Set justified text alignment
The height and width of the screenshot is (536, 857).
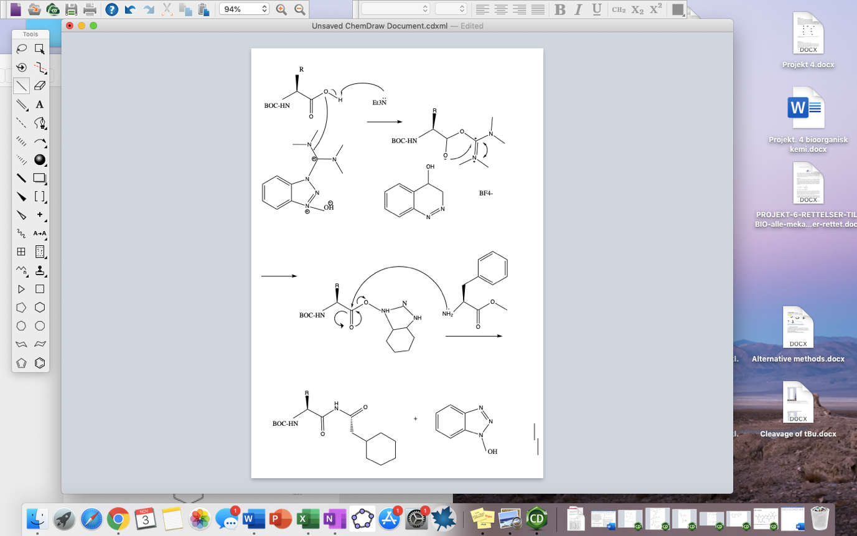tap(538, 9)
